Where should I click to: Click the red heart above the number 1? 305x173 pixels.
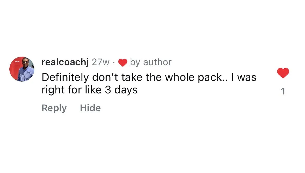click(283, 73)
